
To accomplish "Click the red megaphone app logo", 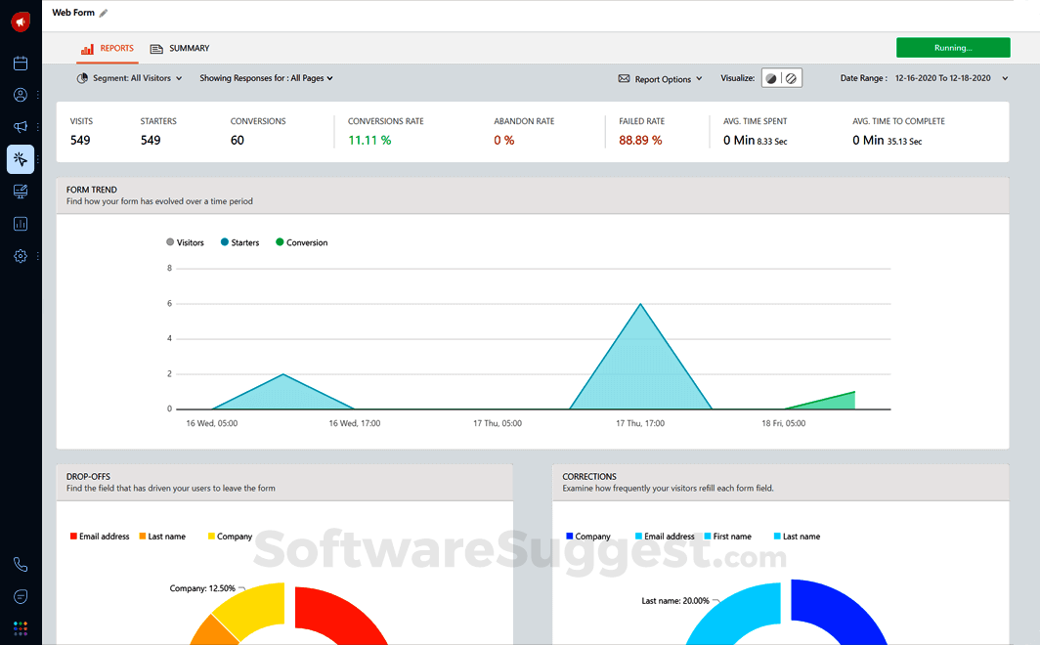I will pyautogui.click(x=21, y=21).
